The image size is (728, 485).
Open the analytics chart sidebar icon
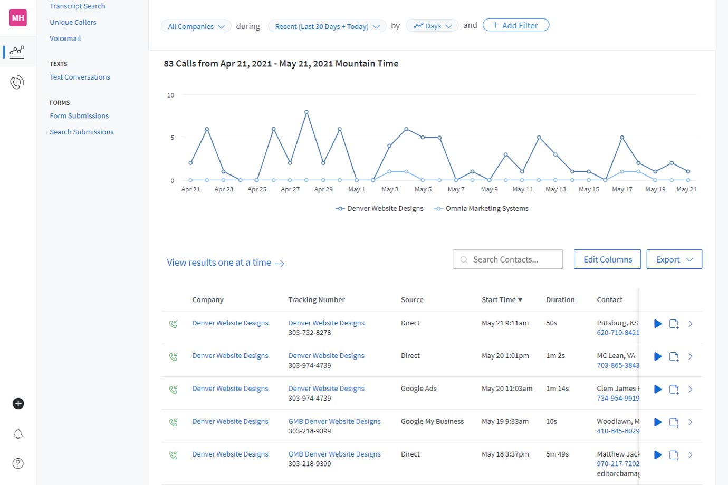tap(17, 52)
